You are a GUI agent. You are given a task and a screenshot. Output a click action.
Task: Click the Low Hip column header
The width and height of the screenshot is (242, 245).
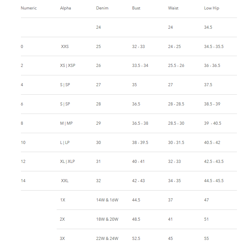212,8
